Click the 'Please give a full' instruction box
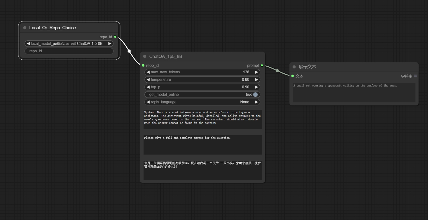The height and width of the screenshot is (220, 428). pos(202,145)
